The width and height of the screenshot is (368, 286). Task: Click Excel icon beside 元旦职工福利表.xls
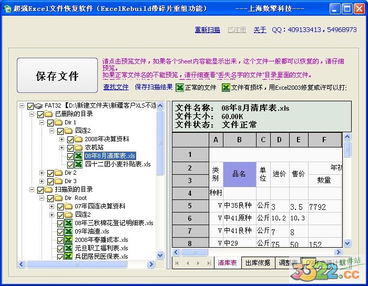68,248
